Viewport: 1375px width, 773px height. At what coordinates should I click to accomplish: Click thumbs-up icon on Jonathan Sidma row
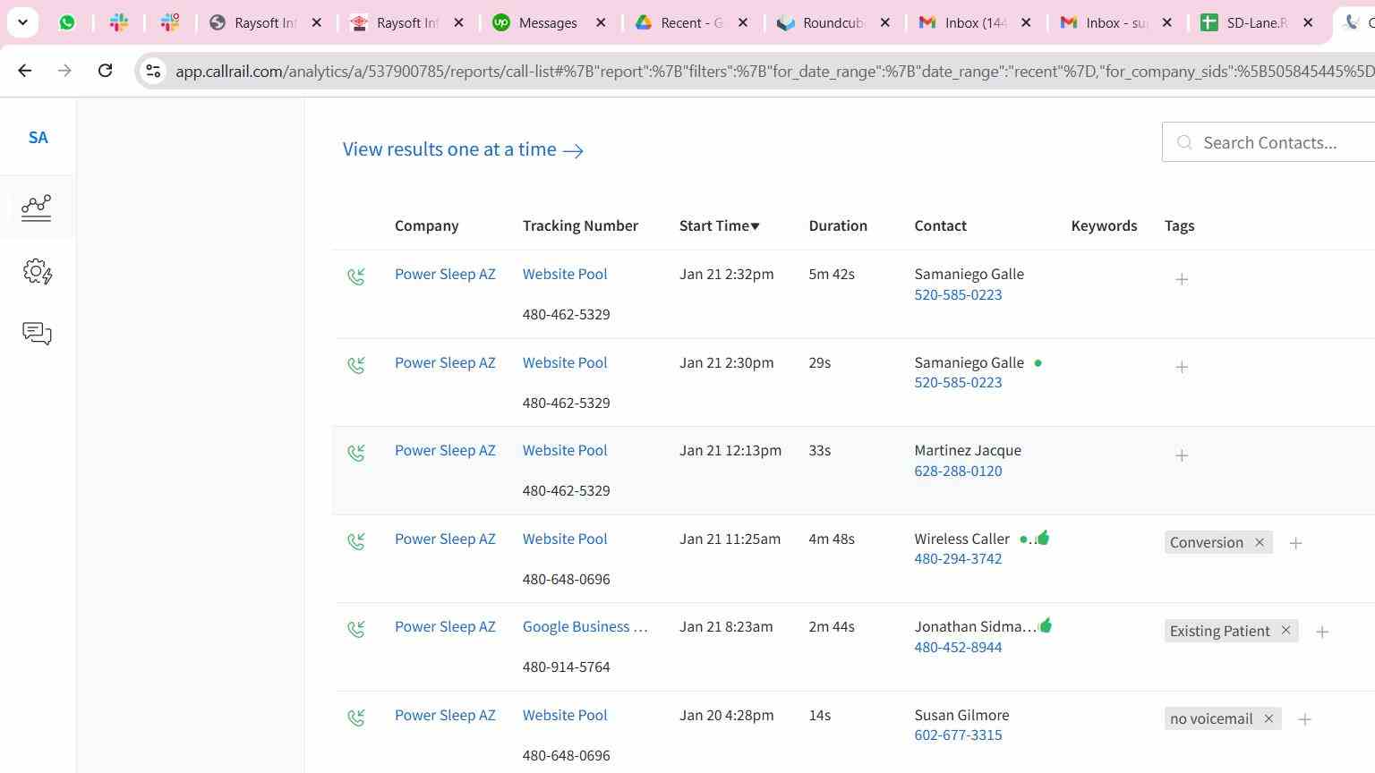coord(1046,625)
